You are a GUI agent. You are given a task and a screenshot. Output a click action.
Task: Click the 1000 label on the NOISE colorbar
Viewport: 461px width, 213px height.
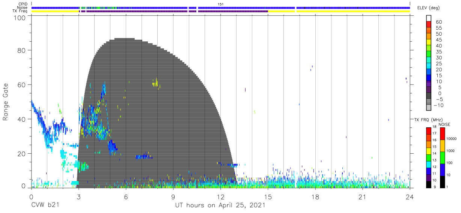tap(450, 151)
